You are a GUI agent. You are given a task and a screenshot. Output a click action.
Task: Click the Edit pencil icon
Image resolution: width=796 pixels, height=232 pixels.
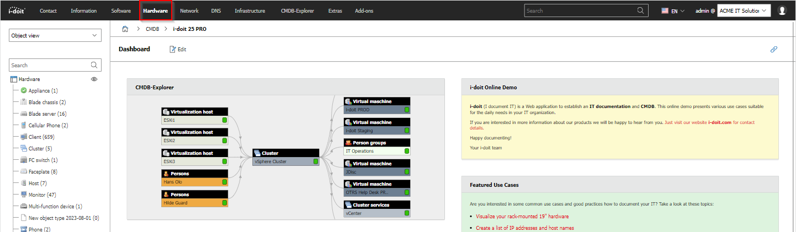[172, 49]
